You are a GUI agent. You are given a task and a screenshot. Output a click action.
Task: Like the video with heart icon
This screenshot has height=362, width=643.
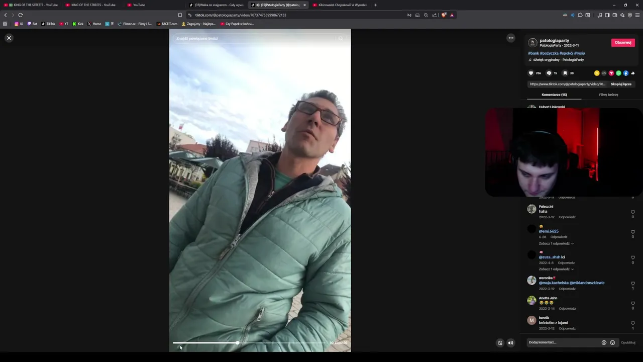pos(531,73)
